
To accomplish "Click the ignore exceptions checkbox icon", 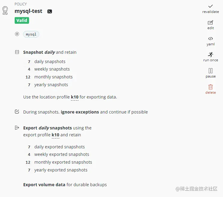I will pyautogui.click(x=17, y=112).
